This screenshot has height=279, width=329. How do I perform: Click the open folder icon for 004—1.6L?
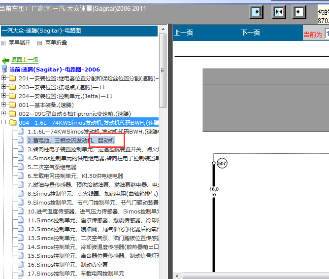click(13, 122)
